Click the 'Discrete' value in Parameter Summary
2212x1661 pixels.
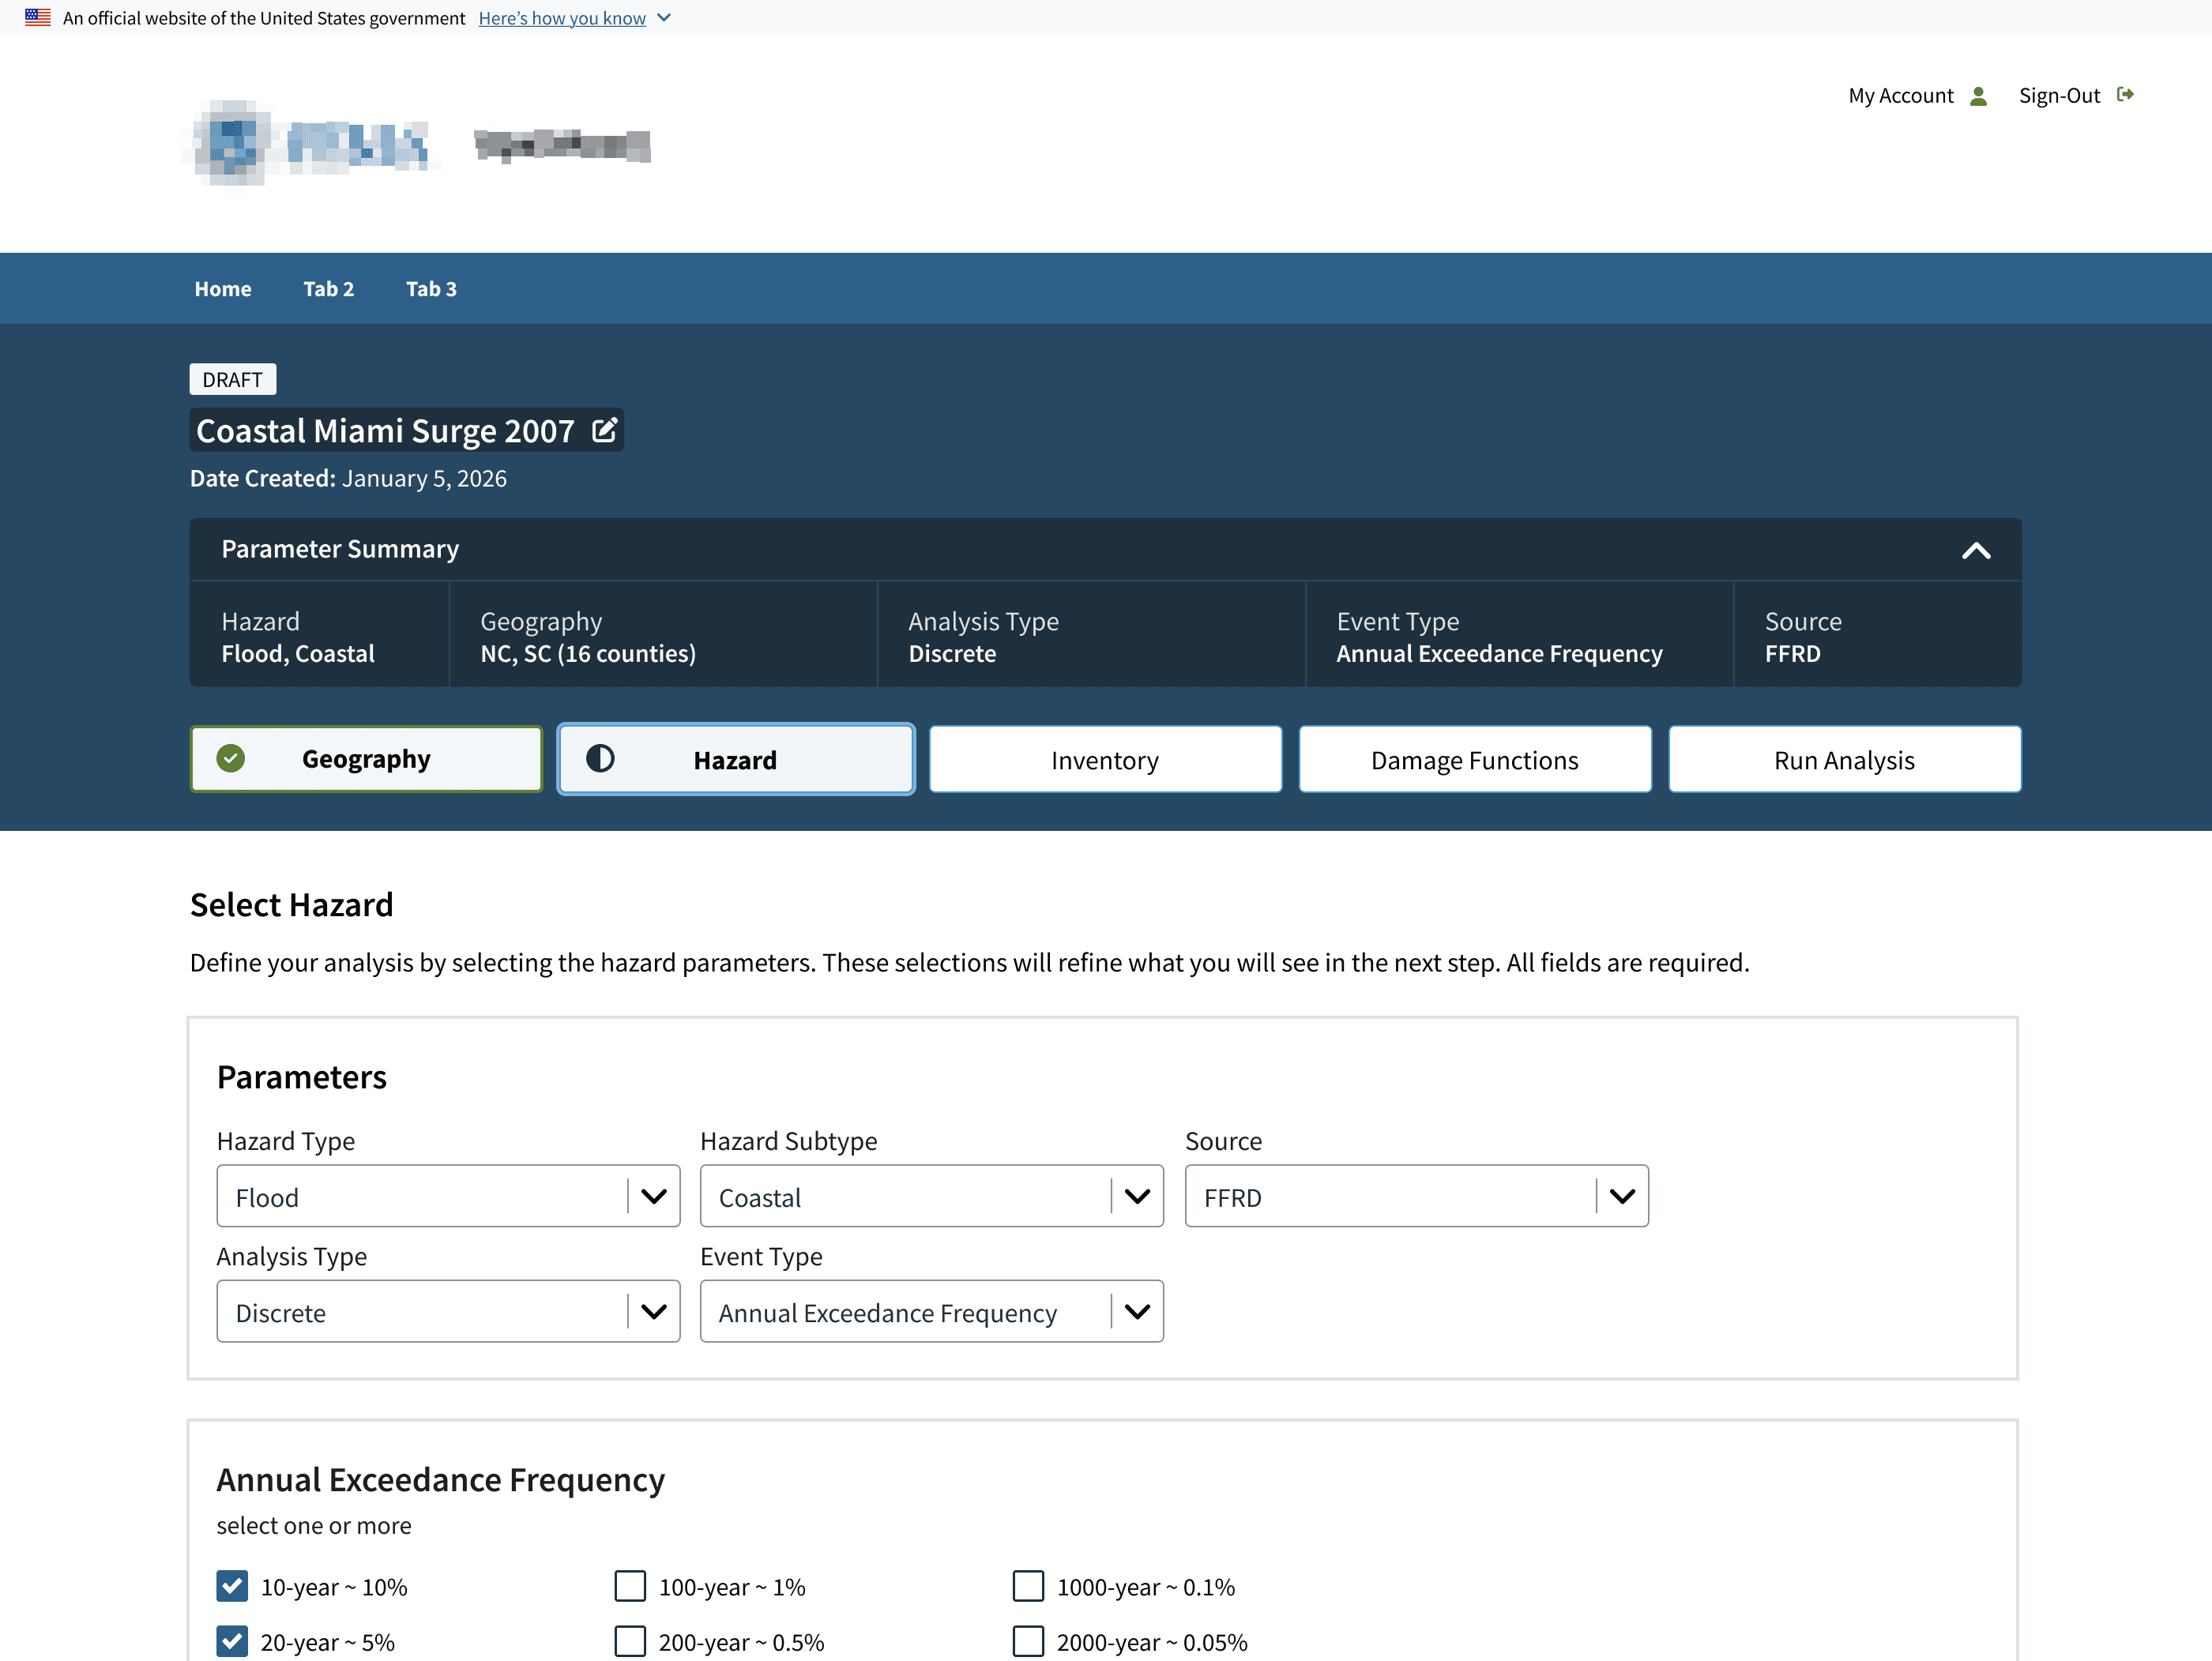(x=952, y=654)
